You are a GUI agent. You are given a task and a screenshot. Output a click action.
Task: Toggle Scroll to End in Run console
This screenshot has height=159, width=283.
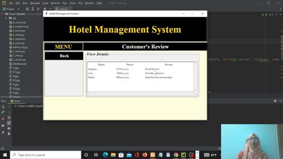pyautogui.click(x=9, y=123)
